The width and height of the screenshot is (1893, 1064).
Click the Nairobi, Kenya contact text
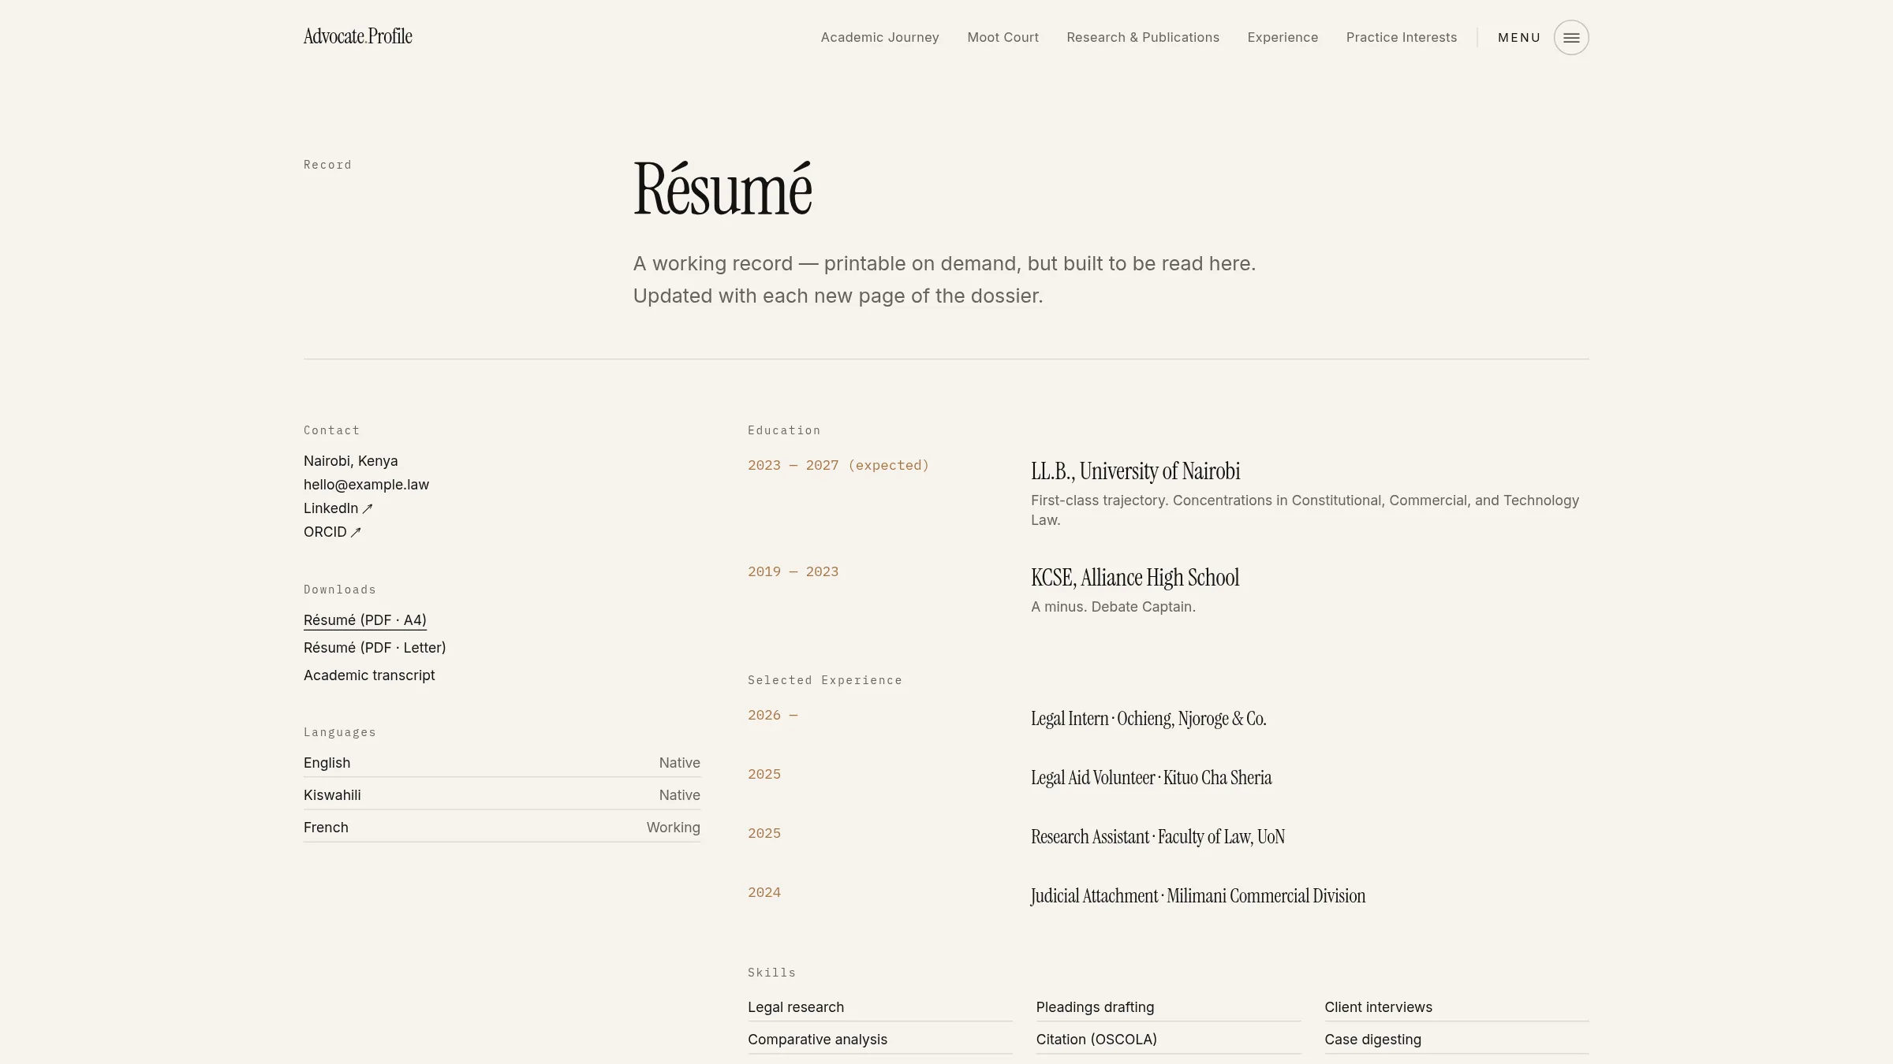350,461
